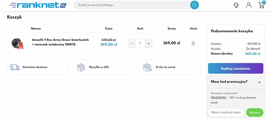Click the Wysyłka w 24h text
This screenshot has width=271, height=121.
(x=99, y=67)
